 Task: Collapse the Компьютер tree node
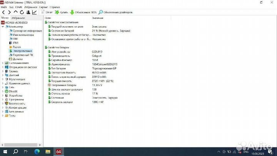3,27
